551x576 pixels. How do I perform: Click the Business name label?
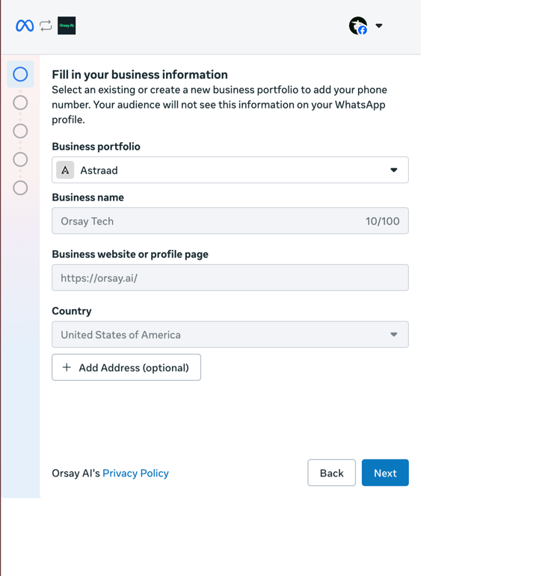(x=87, y=197)
